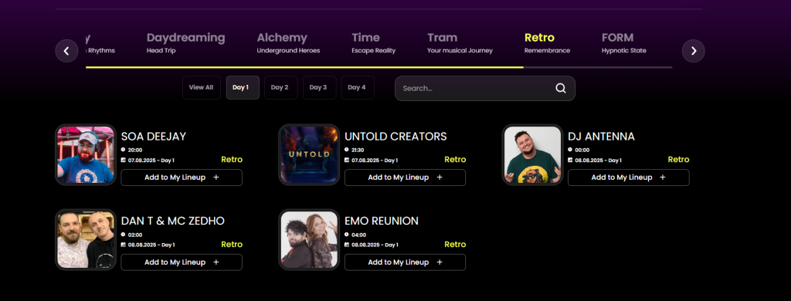Open the Time Escape Reality stage tab
Viewport: 791px width, 301px height.
pos(373,43)
